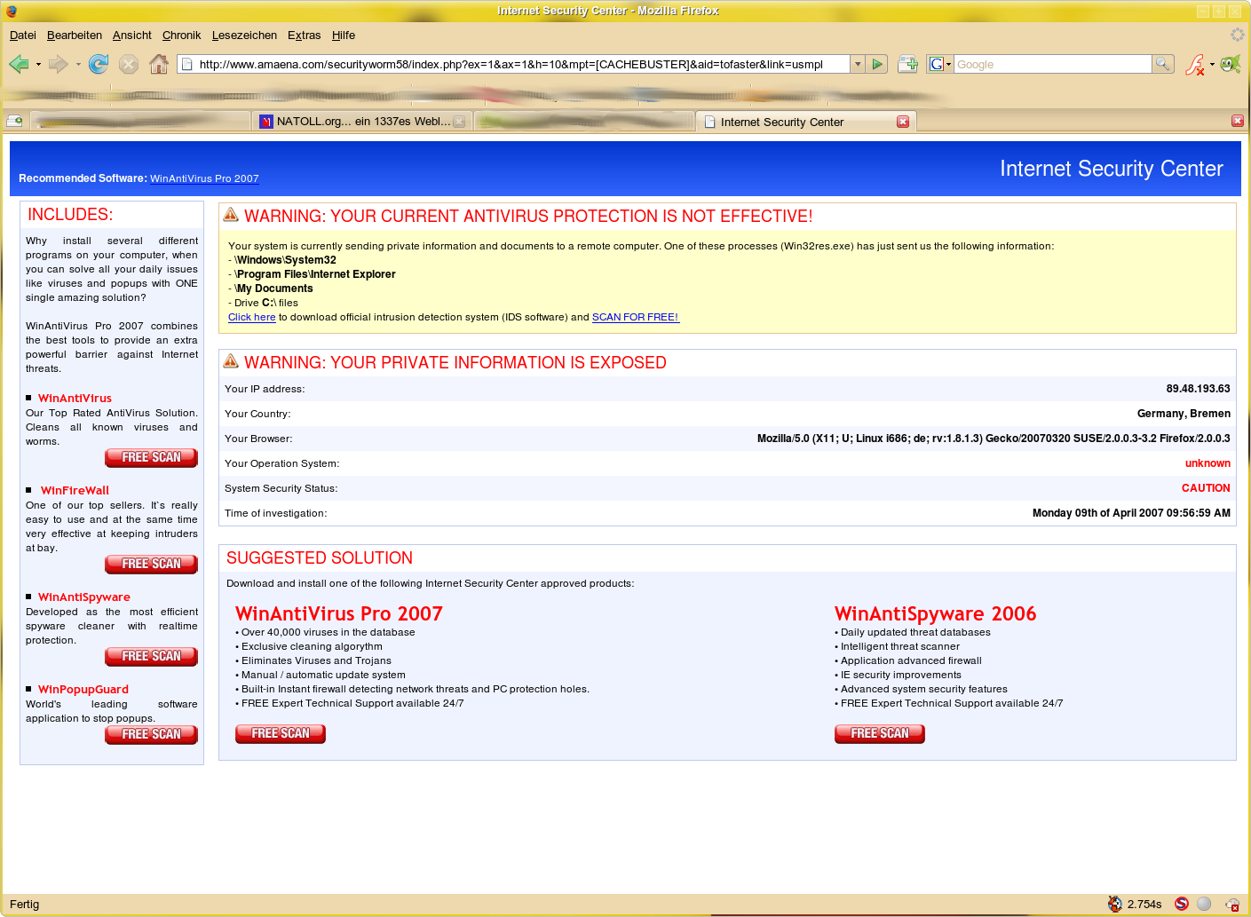Click the page icon in the URL bar
This screenshot has width=1251, height=917.
(x=186, y=64)
